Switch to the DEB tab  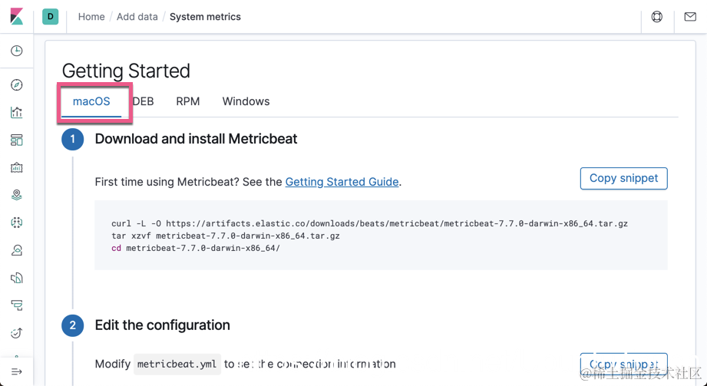(144, 101)
